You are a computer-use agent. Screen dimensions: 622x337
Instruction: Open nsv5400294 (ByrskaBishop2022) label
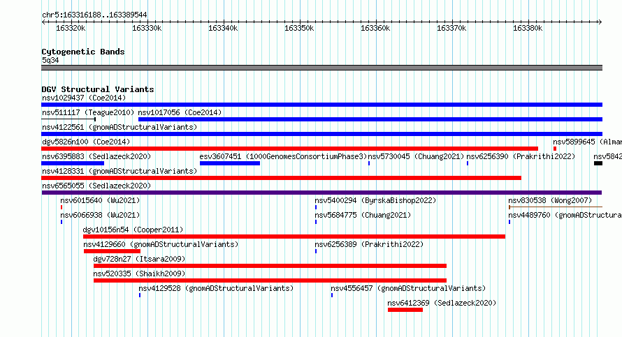coord(375,200)
